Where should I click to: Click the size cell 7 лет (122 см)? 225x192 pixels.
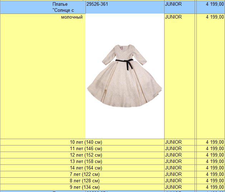[x=86, y=174]
